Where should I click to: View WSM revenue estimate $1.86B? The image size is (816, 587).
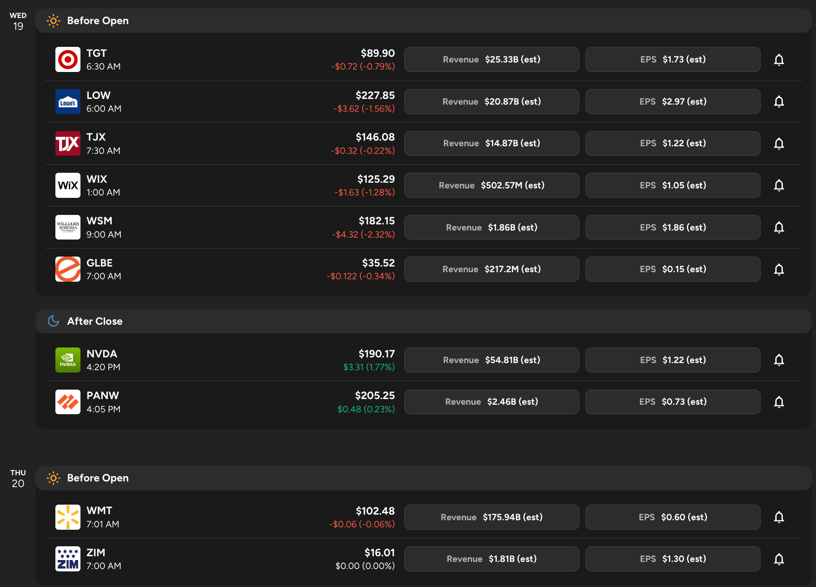[491, 227]
